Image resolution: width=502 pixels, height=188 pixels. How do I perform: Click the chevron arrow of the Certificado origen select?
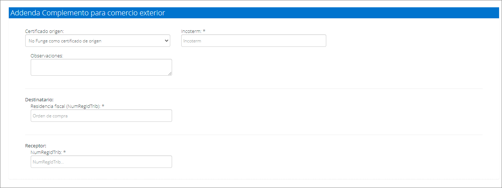166,41
